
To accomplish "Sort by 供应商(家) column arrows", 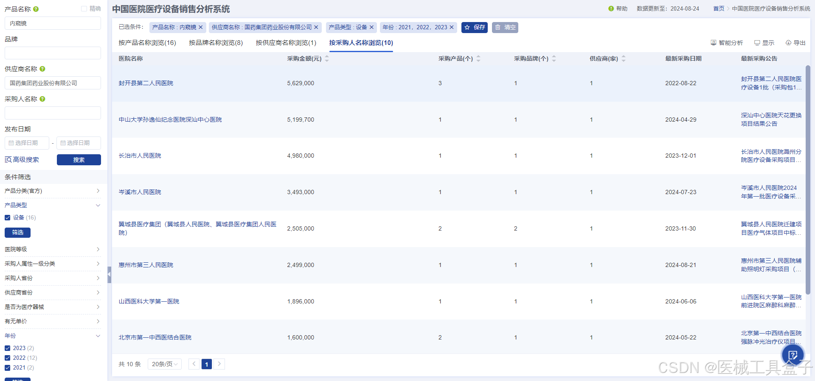I will [624, 58].
